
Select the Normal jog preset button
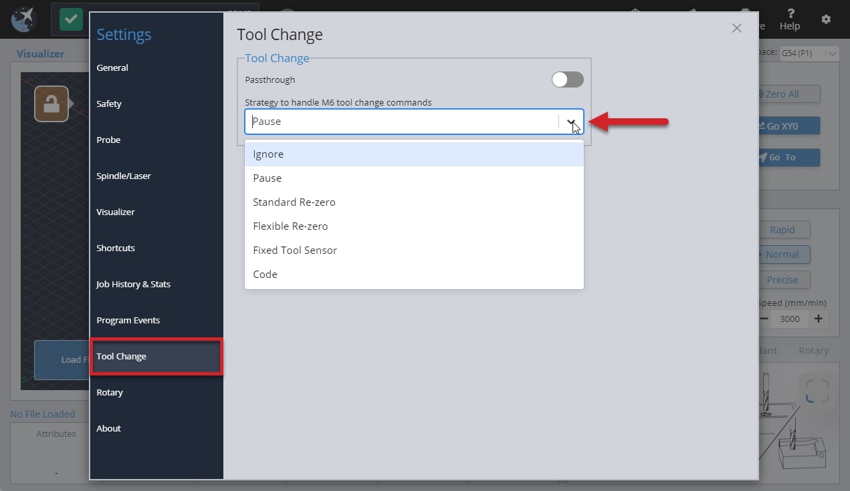782,255
